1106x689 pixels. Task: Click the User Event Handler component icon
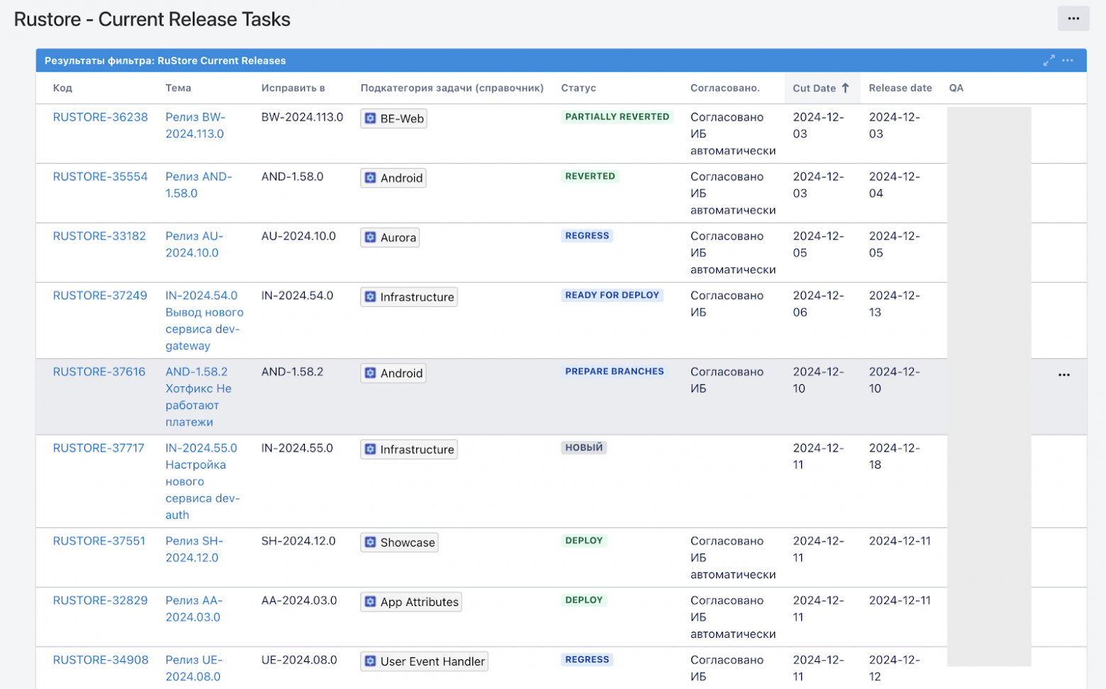click(x=370, y=661)
